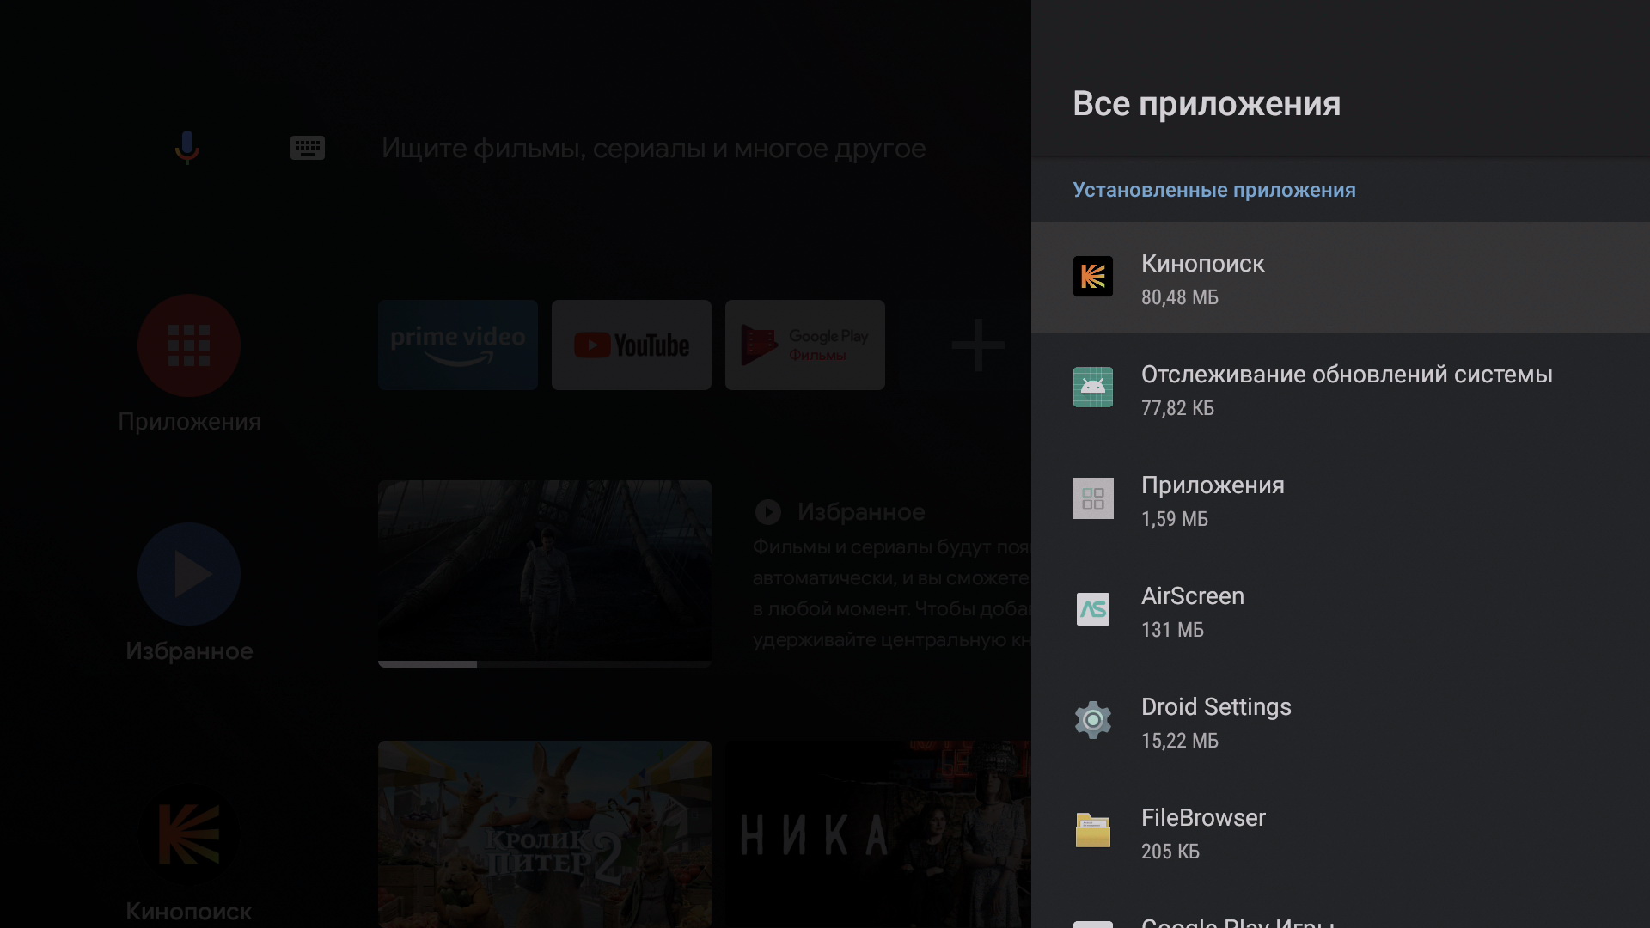The height and width of the screenshot is (928, 1650).
Task: Click the keyboard search icon
Action: tap(307, 148)
